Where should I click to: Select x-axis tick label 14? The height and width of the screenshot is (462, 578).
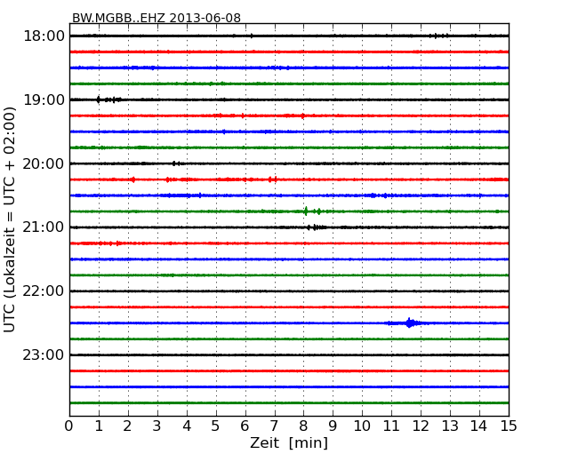[479, 426]
